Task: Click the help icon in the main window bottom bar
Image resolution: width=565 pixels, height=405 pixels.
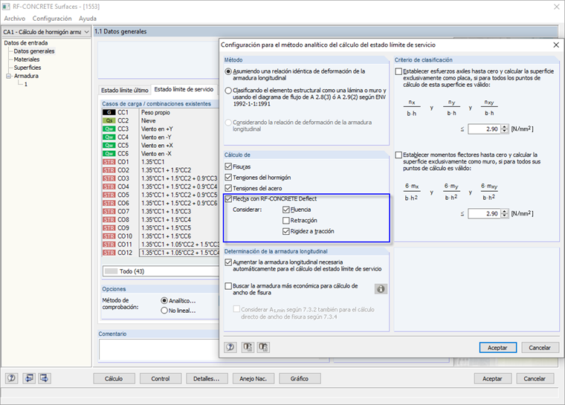Action: coord(12,378)
